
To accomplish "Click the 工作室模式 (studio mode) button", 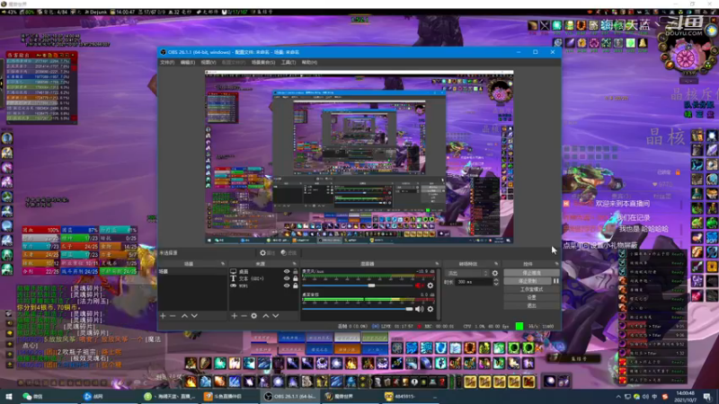I will click(x=531, y=289).
